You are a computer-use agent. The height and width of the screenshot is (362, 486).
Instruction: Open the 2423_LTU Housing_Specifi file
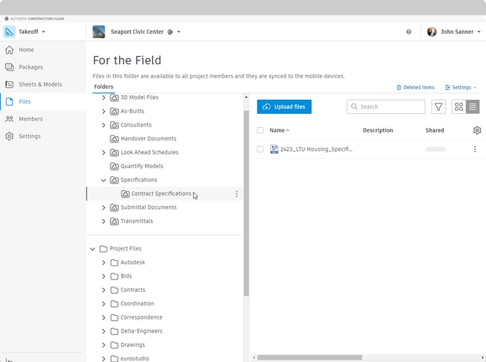[316, 149]
